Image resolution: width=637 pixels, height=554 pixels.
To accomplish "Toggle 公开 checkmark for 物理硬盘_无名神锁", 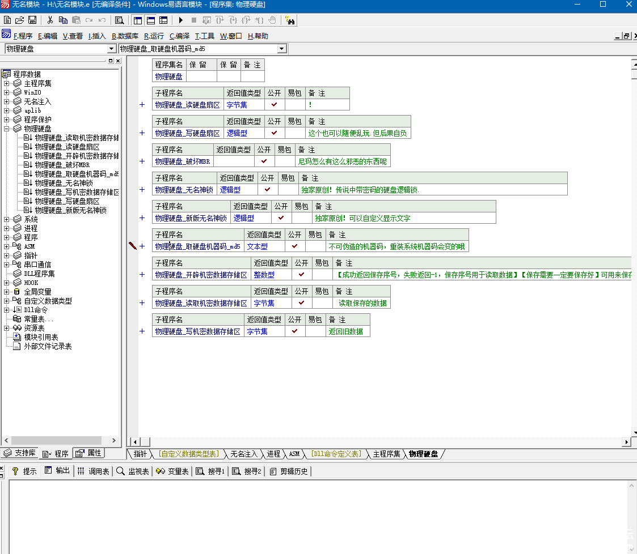I will [268, 190].
